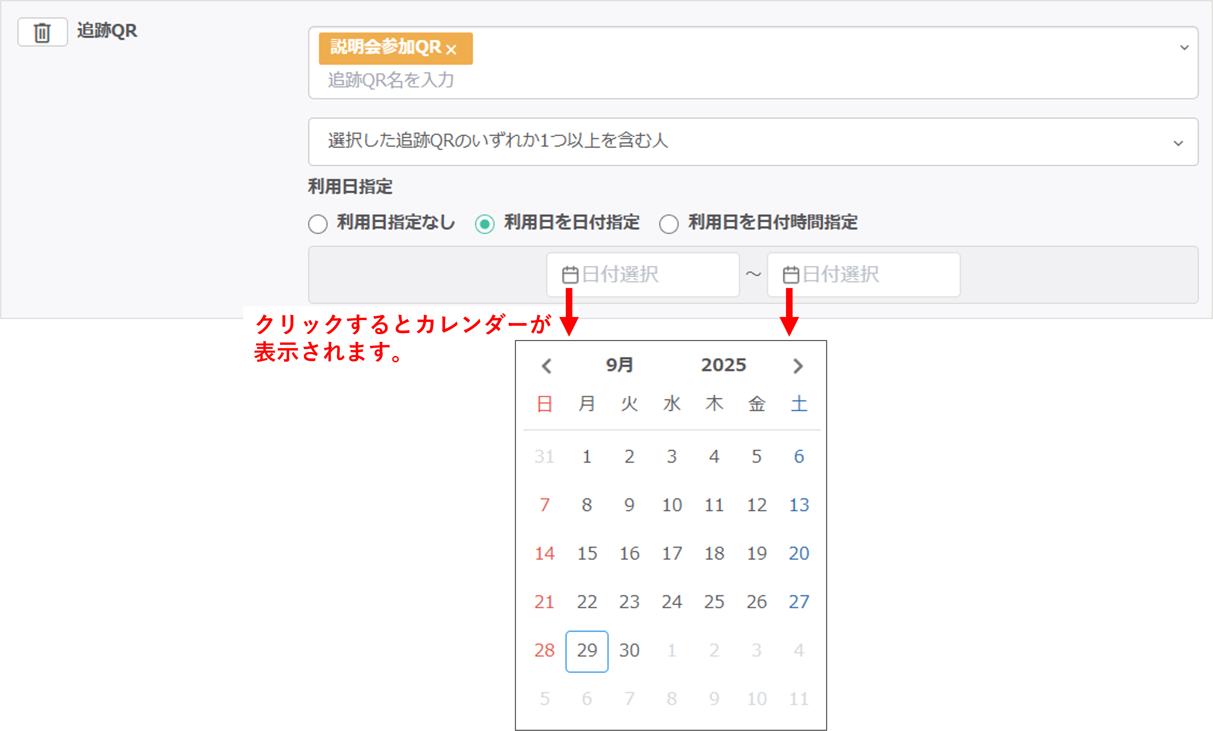1213x731 pixels.
Task: Remove the 説明会参加QR tag with its x
Action: tap(451, 49)
